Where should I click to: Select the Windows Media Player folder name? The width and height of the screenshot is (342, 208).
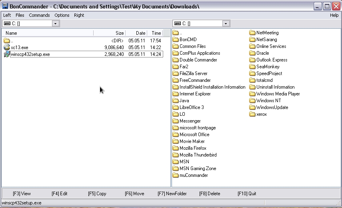[278, 94]
